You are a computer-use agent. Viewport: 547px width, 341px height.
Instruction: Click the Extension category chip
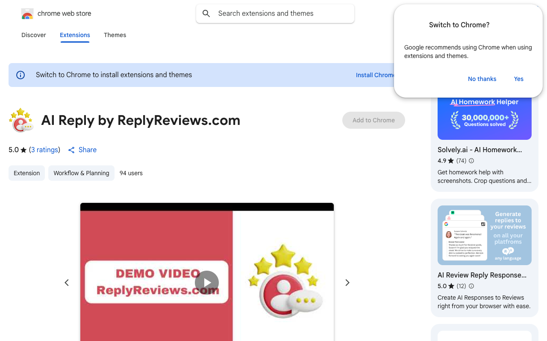26,173
